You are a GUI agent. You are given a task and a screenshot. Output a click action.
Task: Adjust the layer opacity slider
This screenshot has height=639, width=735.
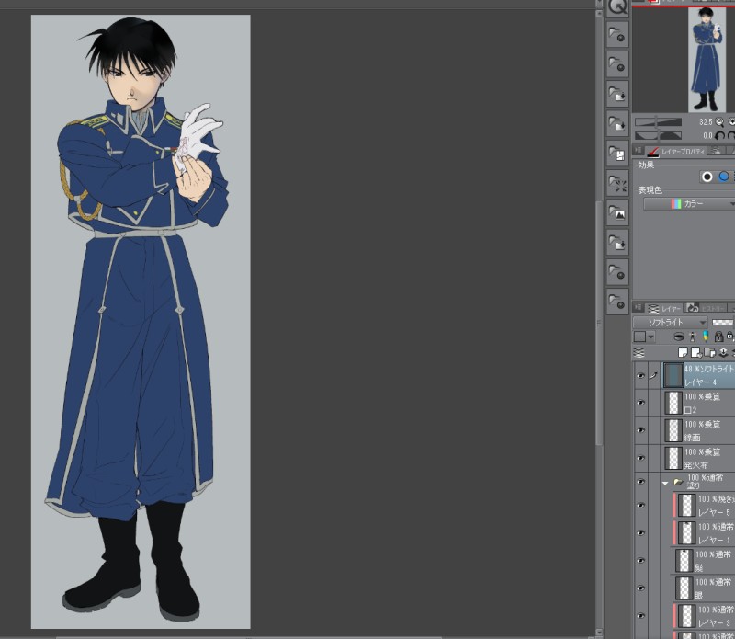pos(722,323)
